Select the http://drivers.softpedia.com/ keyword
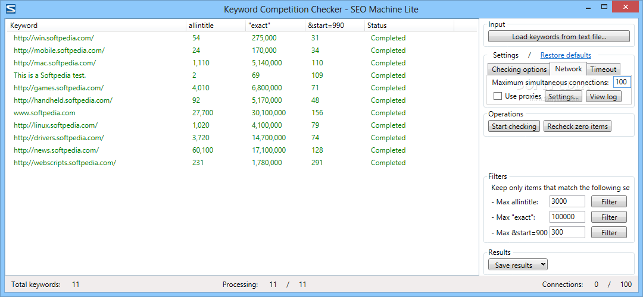This screenshot has width=643, height=297. point(58,138)
